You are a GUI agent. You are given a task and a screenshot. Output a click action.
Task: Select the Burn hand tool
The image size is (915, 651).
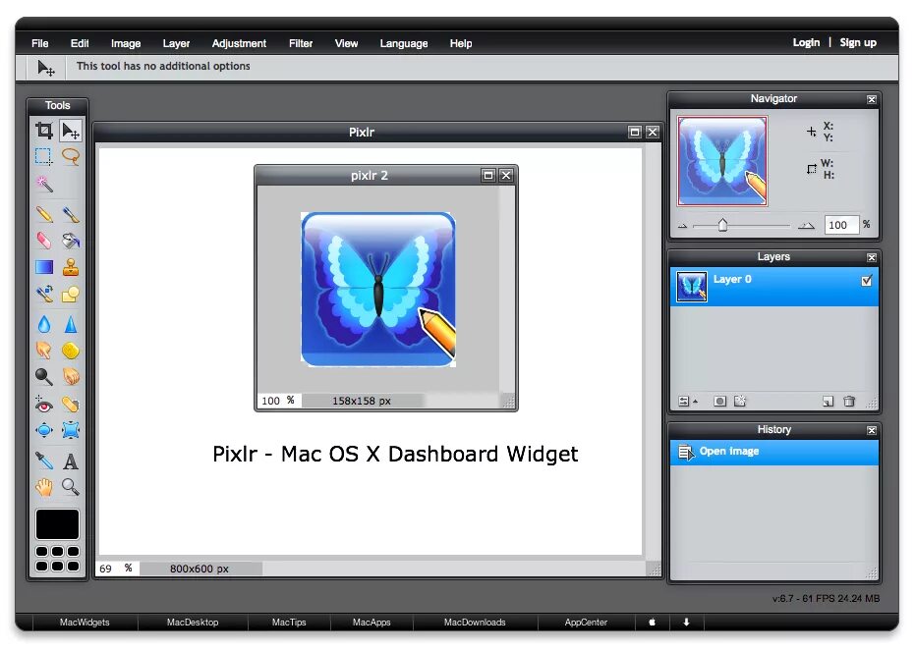click(x=71, y=377)
